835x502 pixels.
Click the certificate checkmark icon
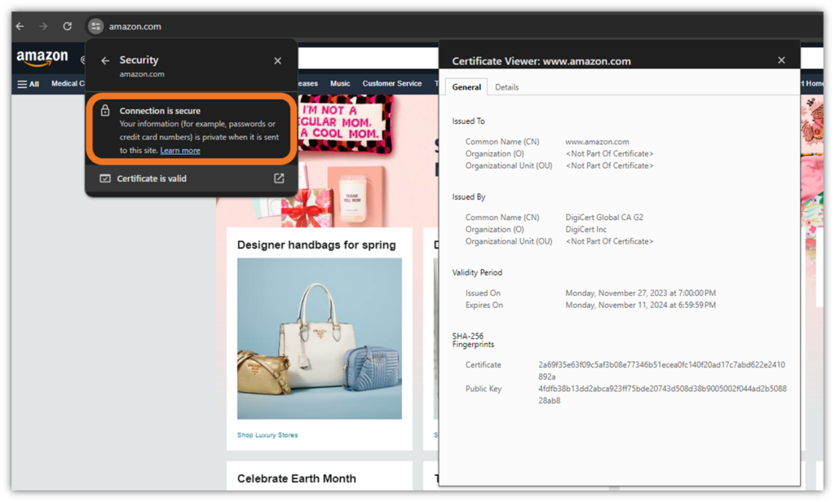pyautogui.click(x=105, y=178)
